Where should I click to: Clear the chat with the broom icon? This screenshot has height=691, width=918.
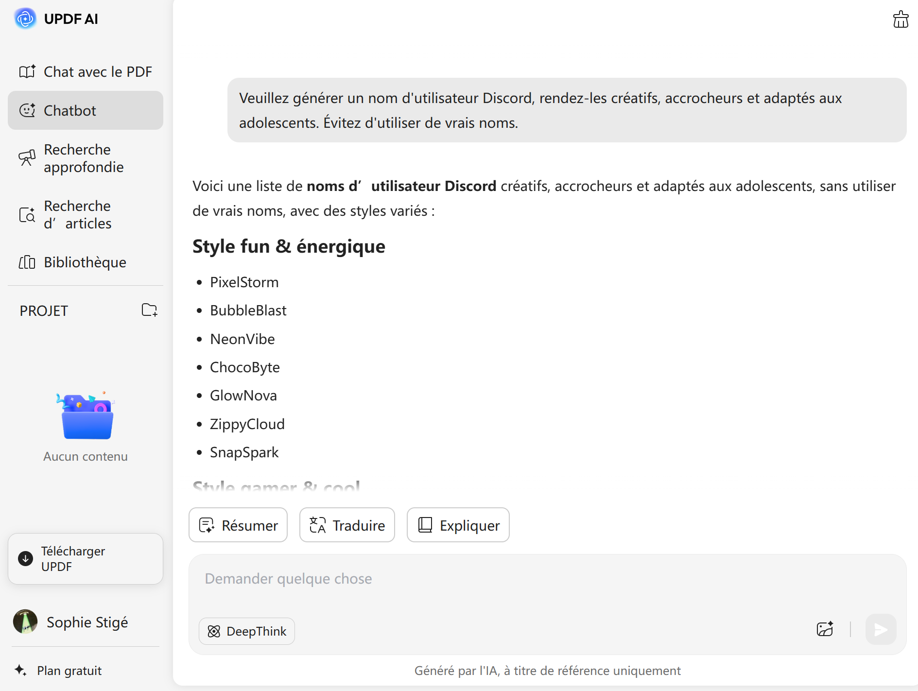[x=901, y=19]
